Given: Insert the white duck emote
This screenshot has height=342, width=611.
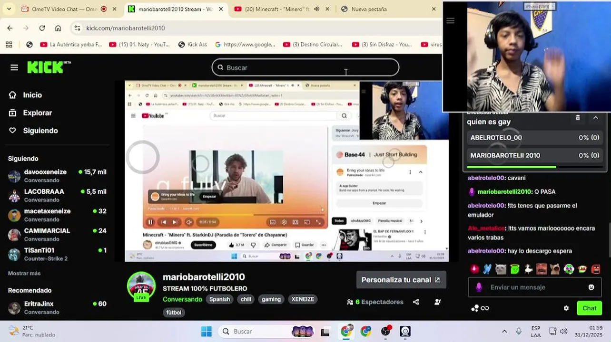Looking at the screenshot, I should click(528, 269).
